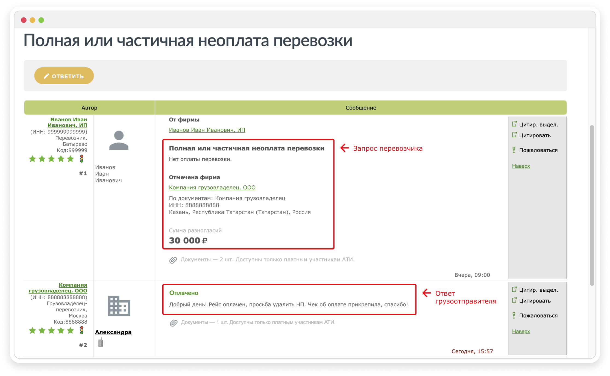Viewport: 610px width, 376px height.
Task: Click Цитировать in post #1
Action: click(535, 135)
